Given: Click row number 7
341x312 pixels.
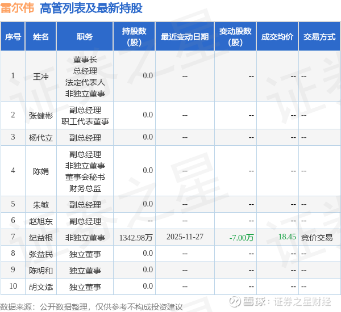Looking at the screenshot, I should (x=13, y=237).
